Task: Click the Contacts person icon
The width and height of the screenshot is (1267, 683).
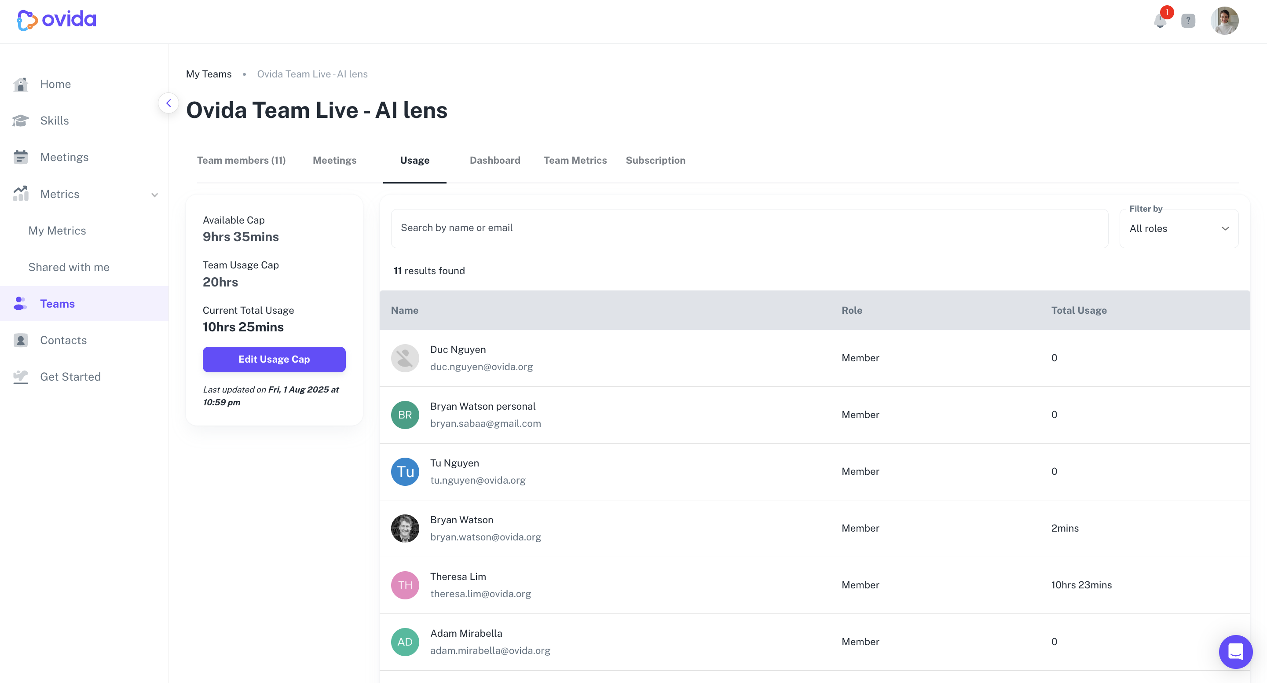Action: tap(21, 341)
